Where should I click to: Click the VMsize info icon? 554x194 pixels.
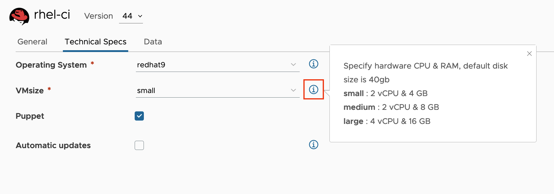tap(313, 89)
